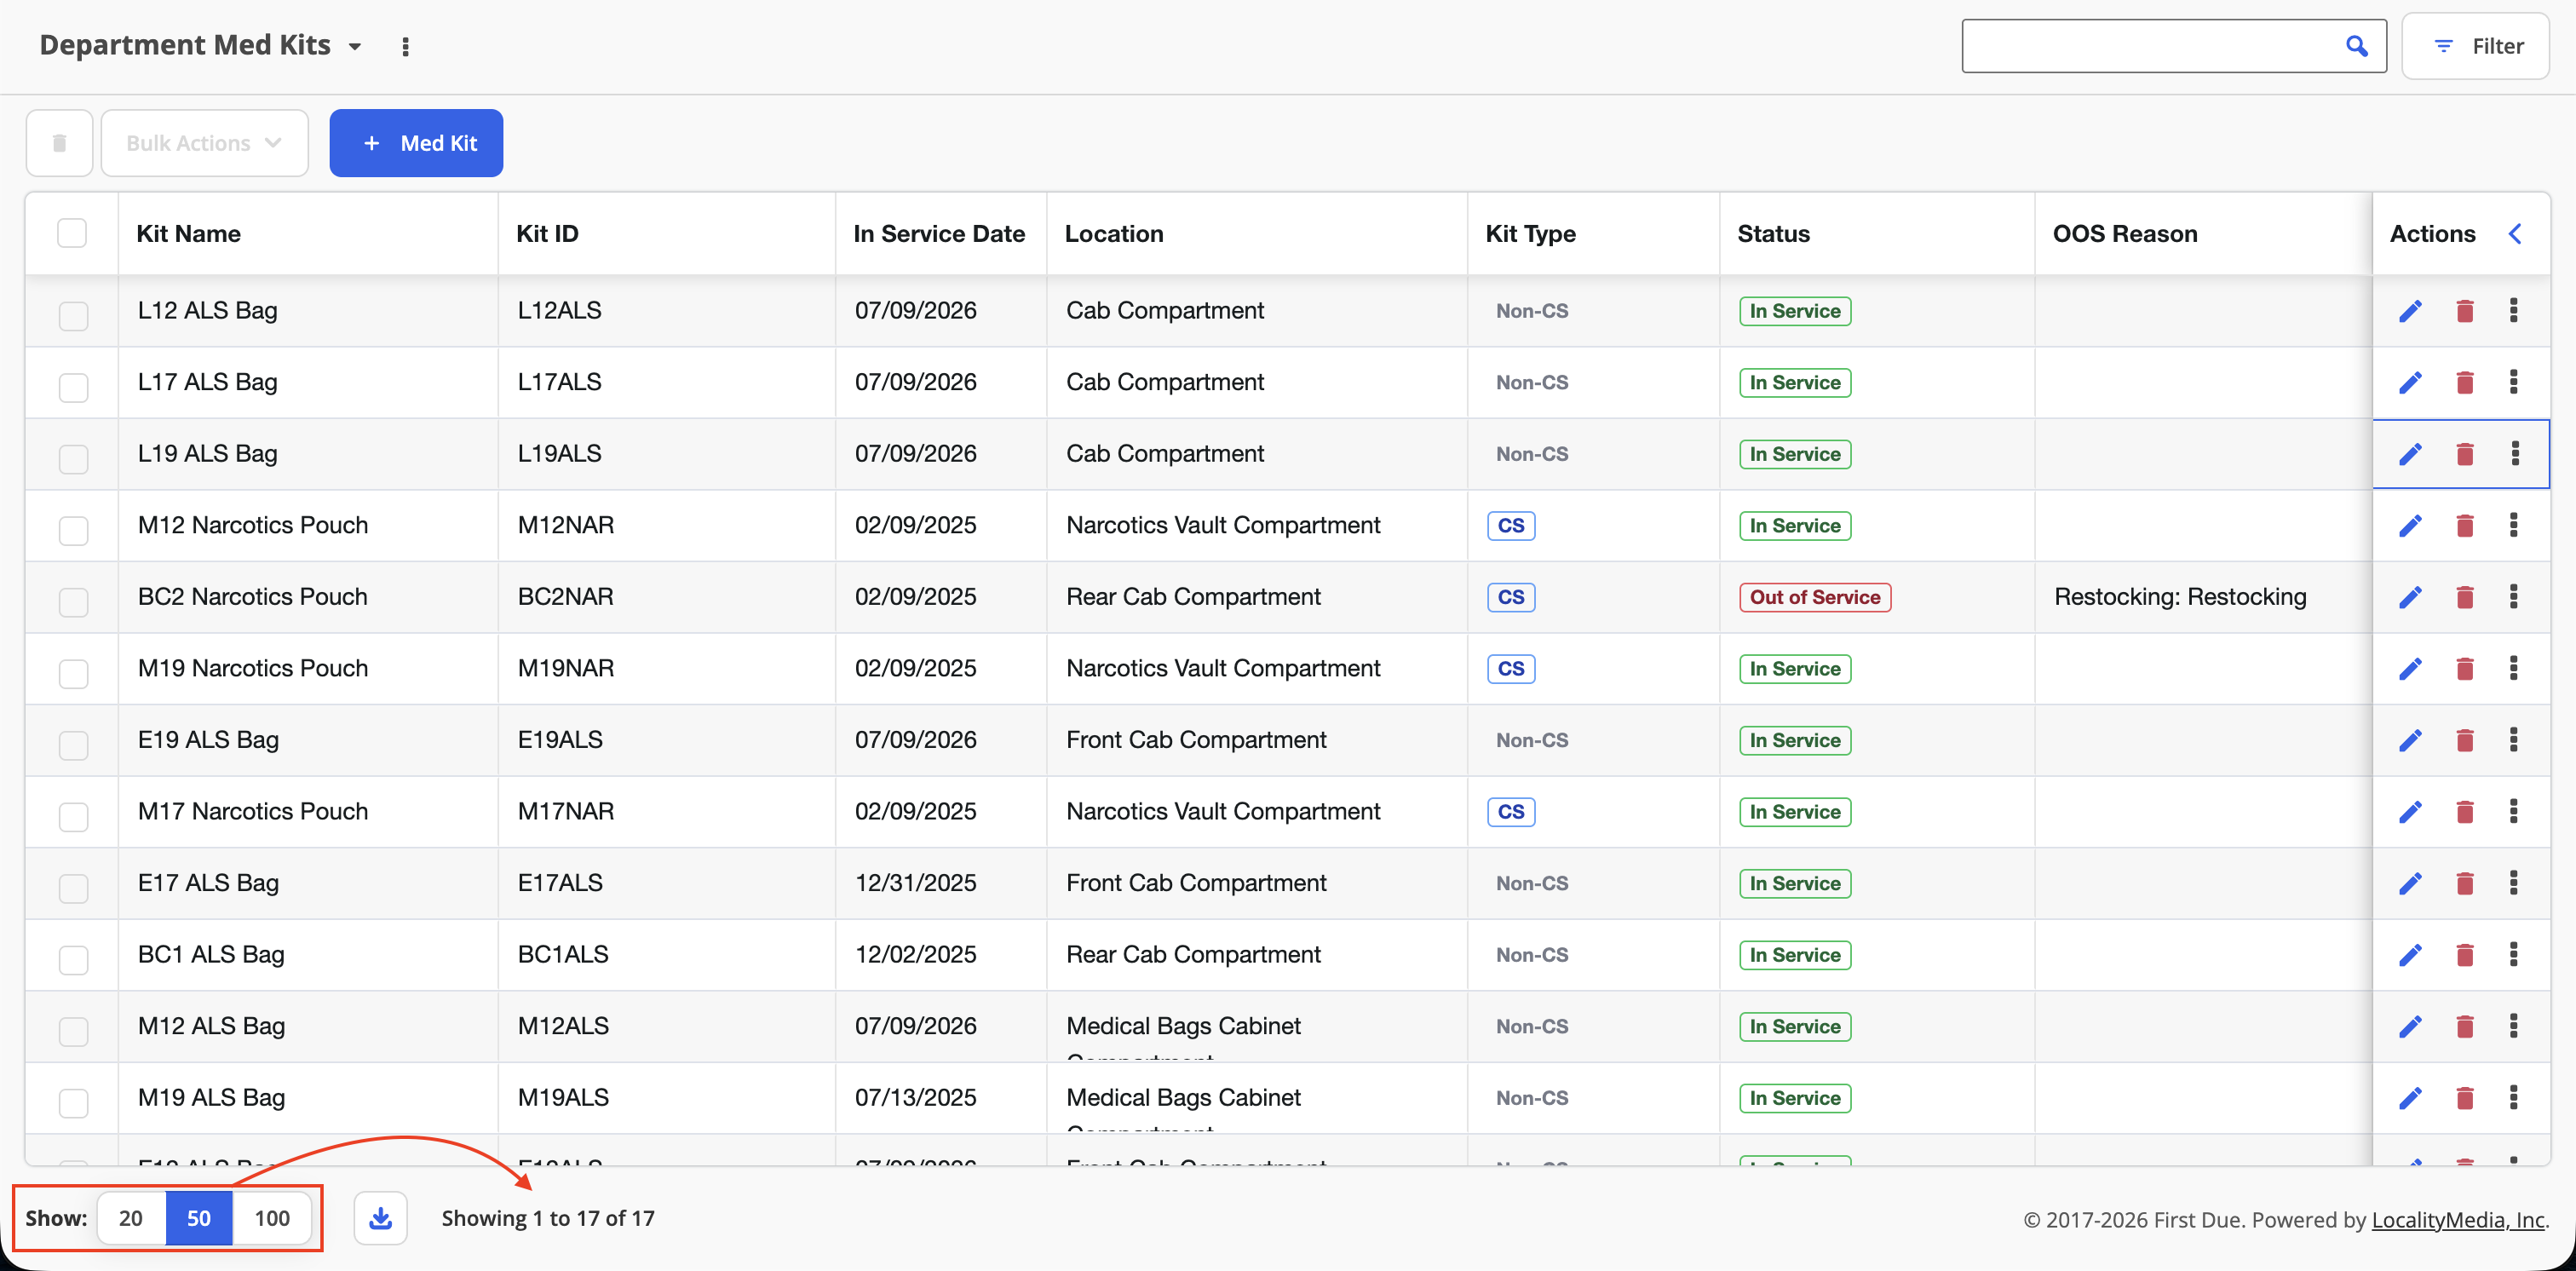Click the Showing 1 to 17 of 17 text
Image resolution: width=2576 pixels, height=1271 pixels.
click(x=548, y=1218)
